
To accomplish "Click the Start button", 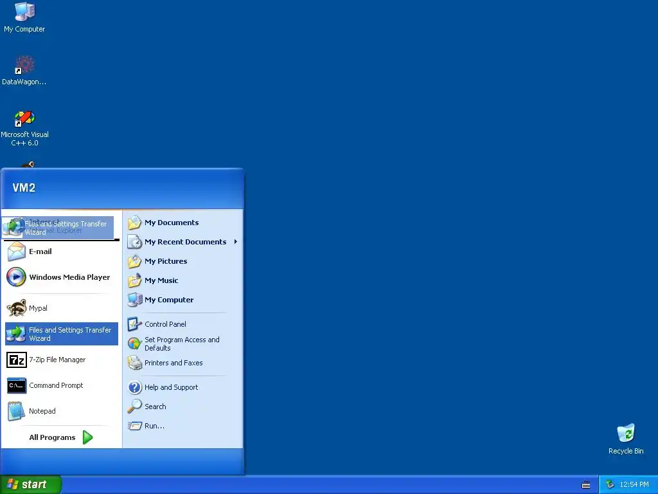I will tap(31, 484).
